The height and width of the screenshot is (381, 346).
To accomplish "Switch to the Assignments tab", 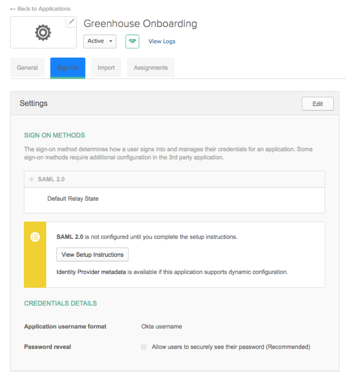I will pyautogui.click(x=150, y=68).
